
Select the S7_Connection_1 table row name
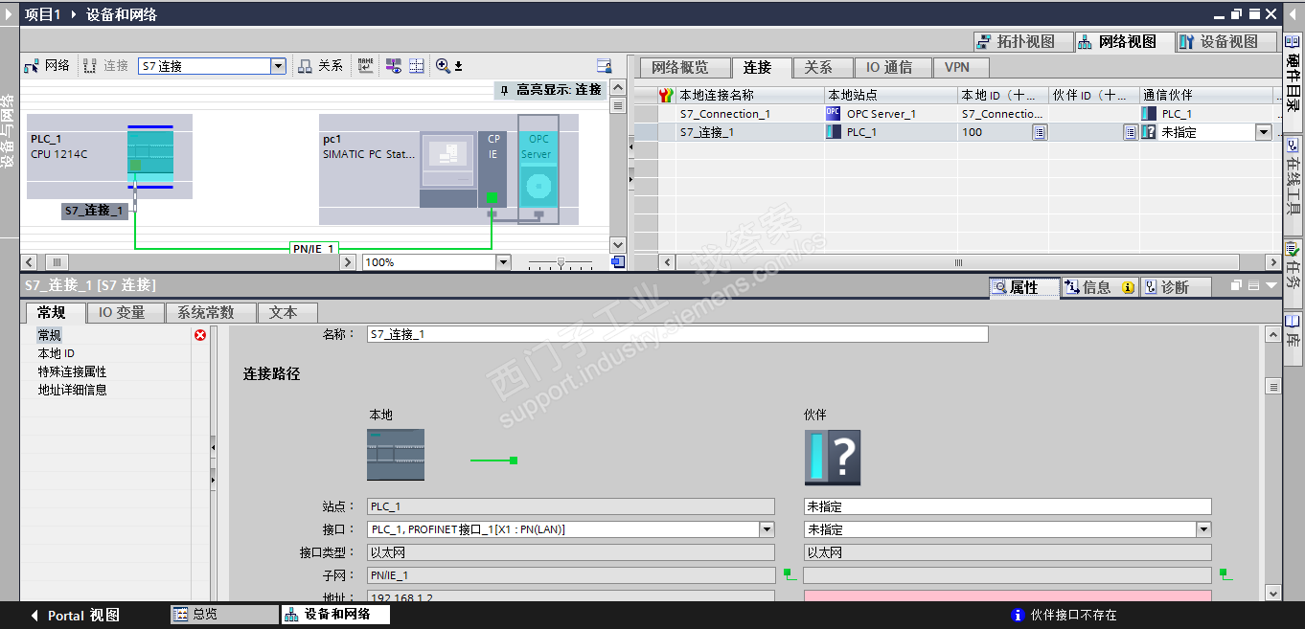[725, 114]
